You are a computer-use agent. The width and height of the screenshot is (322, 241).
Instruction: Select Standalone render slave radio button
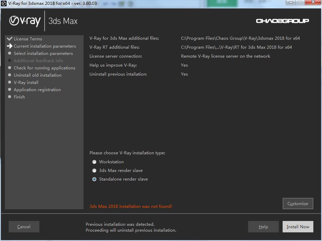94,179
